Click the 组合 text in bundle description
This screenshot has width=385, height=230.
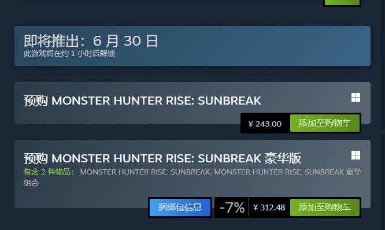(31, 183)
